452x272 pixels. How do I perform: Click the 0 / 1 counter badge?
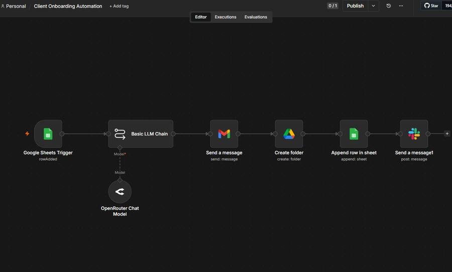tap(332, 6)
